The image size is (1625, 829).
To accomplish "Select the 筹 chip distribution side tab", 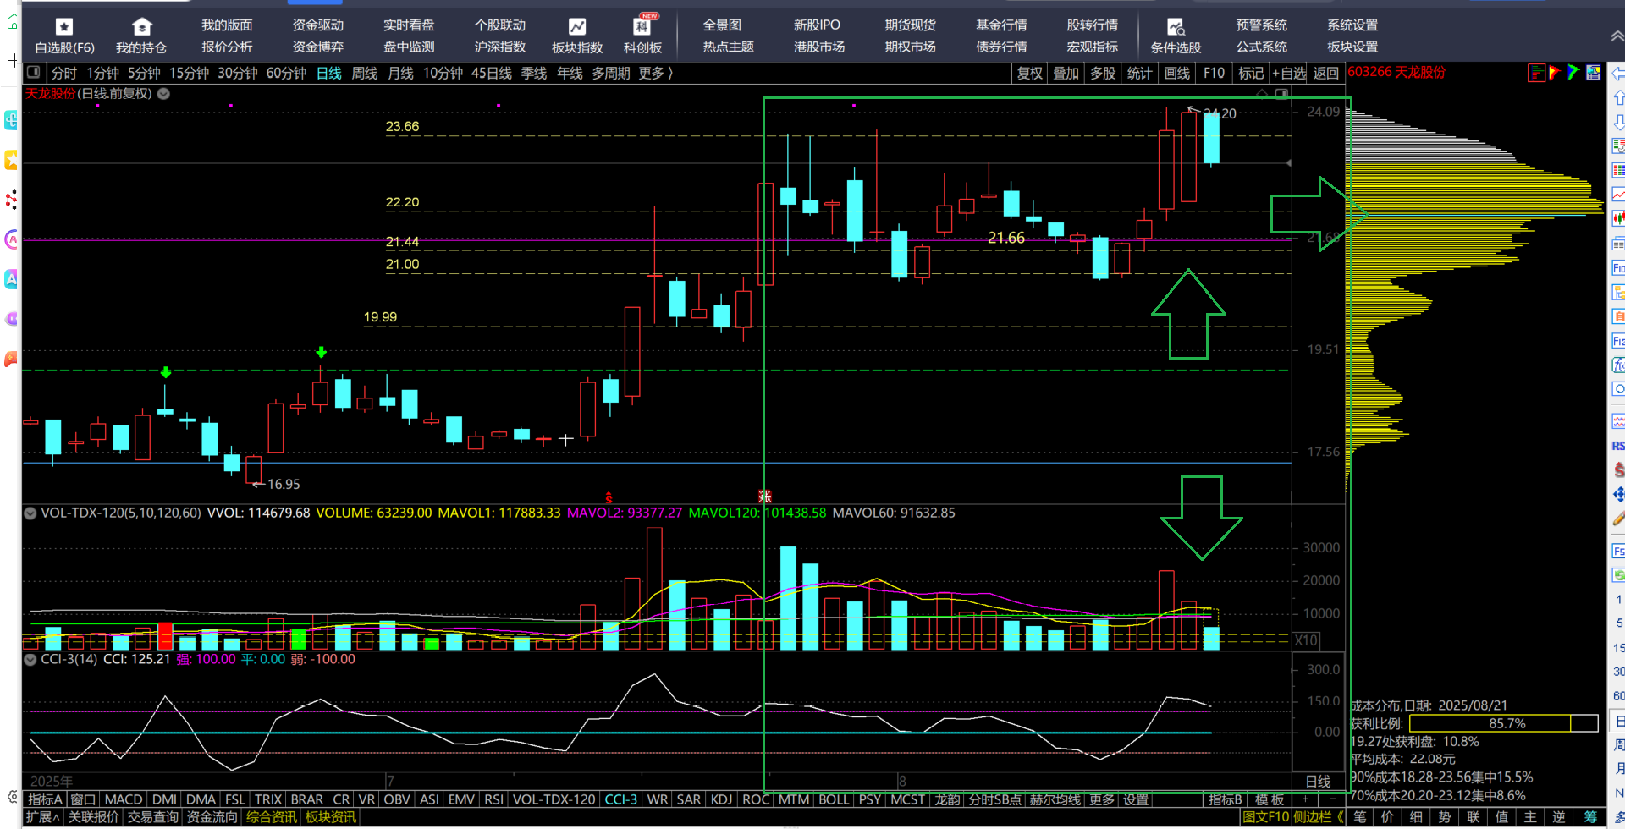I will tap(1590, 817).
